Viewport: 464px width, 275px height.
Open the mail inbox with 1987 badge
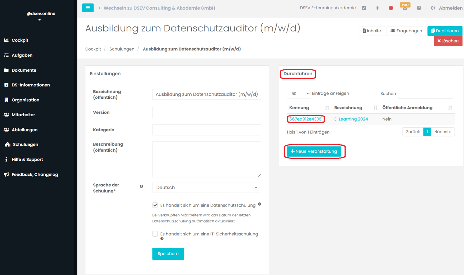(x=405, y=8)
